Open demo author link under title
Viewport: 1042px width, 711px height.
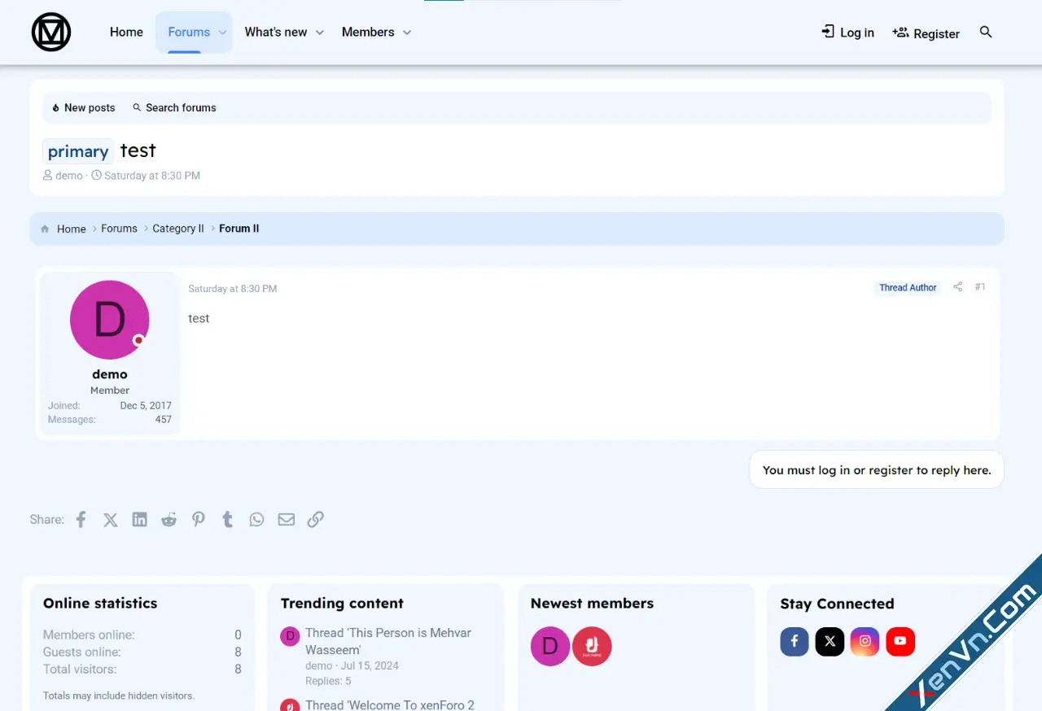[x=69, y=176]
